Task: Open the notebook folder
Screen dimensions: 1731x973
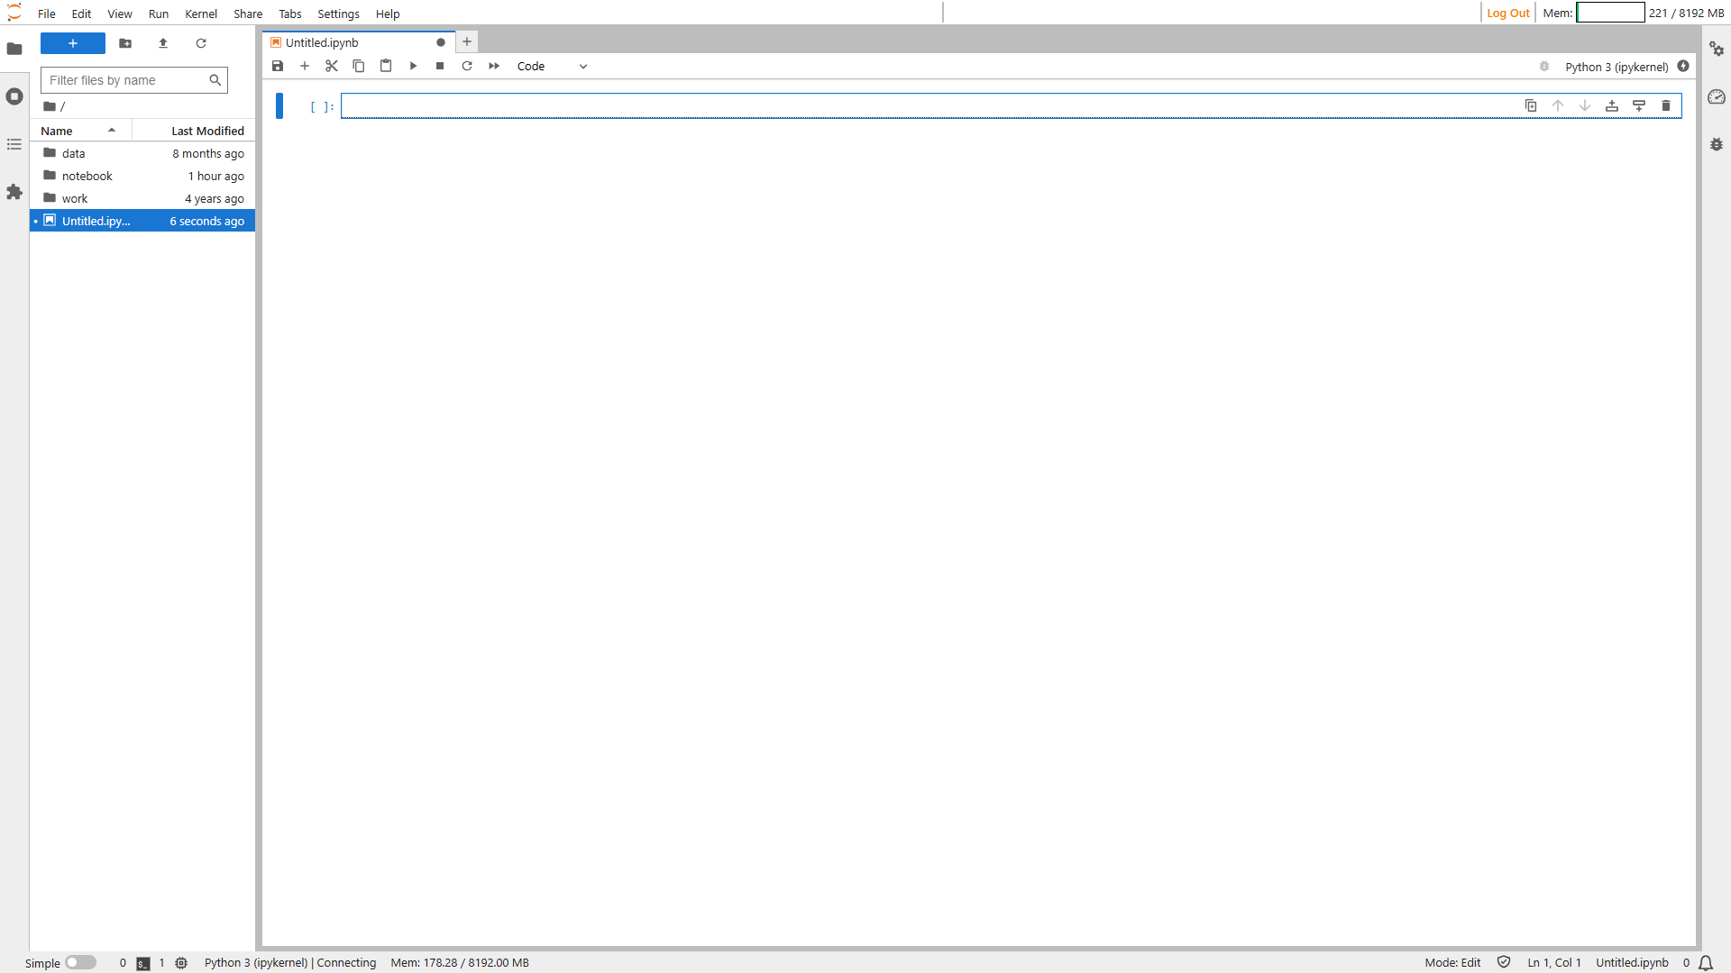Action: (142, 176)
